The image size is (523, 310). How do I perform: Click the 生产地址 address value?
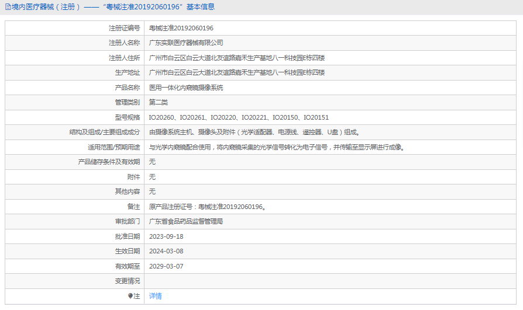click(236, 72)
